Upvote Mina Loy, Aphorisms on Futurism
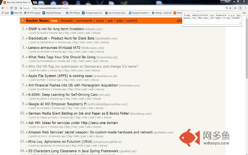This screenshot has height=155, width=248. [x=27, y=141]
